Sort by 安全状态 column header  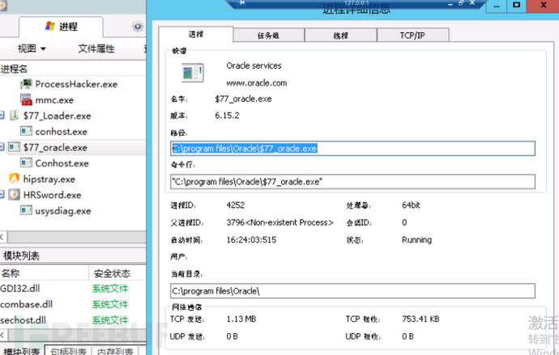coord(117,273)
